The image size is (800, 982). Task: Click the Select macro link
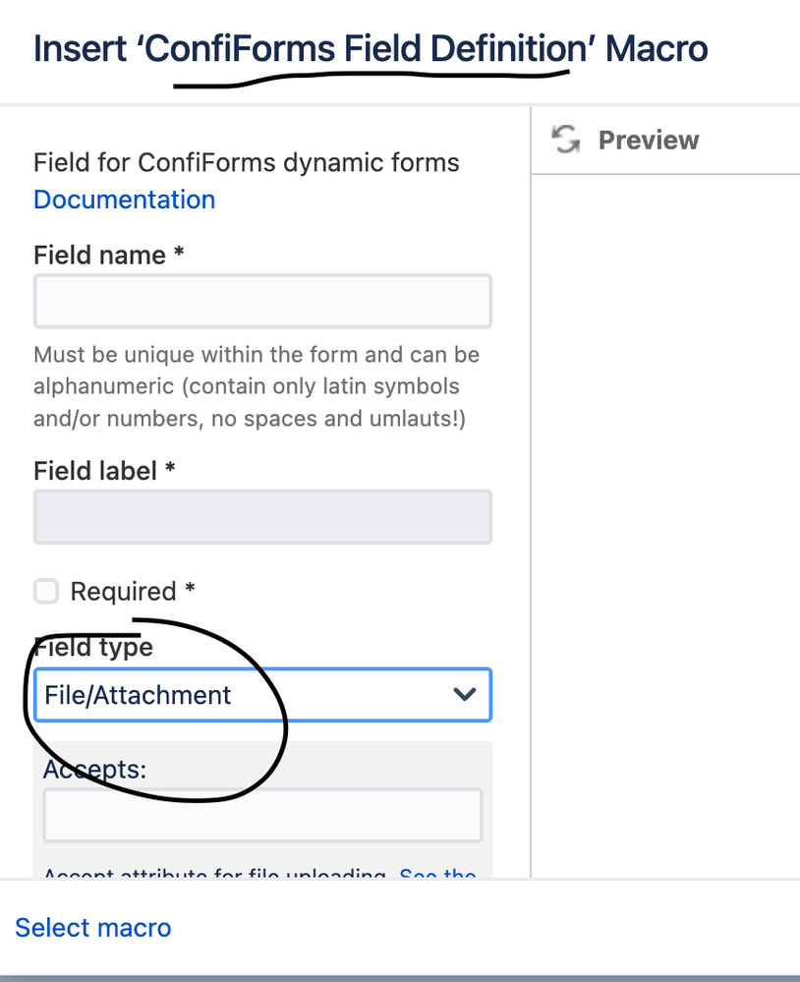92,927
